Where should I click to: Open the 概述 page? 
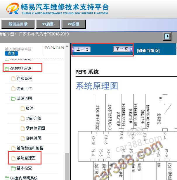coord(30,108)
